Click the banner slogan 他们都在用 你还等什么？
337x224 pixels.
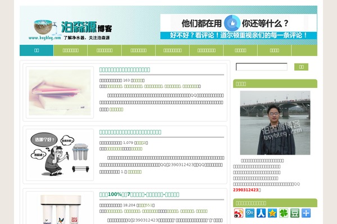pyautogui.click(x=235, y=23)
